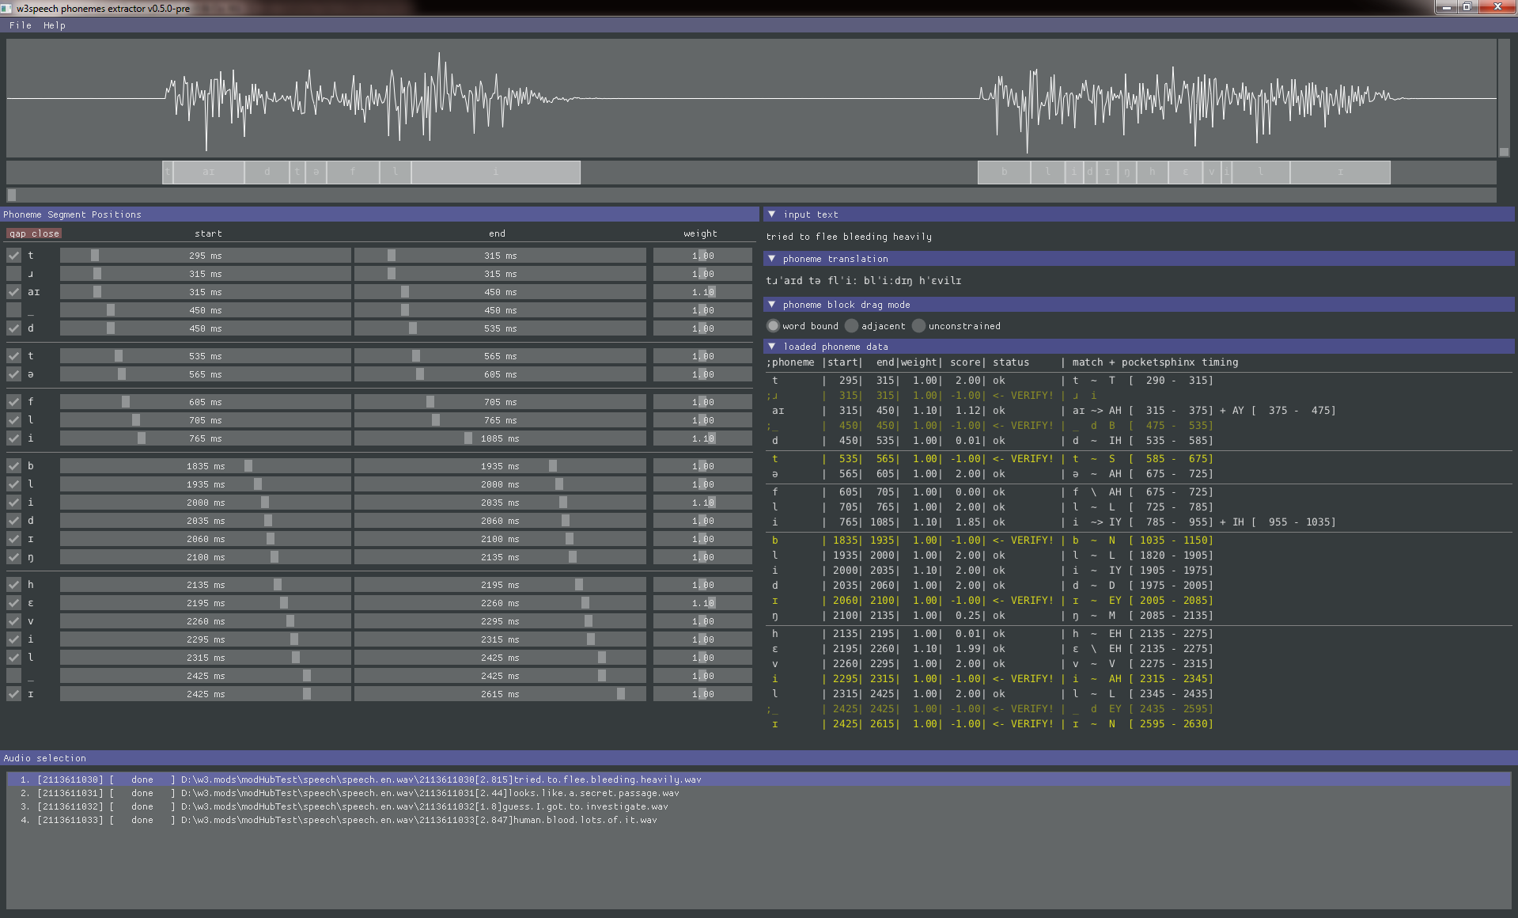The height and width of the screenshot is (918, 1518).
Task: Toggle the 'h' phoneme checkbox
Action: (x=13, y=585)
